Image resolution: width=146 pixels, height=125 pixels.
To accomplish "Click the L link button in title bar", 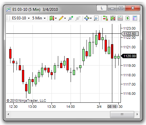I will pyautogui.click(x=101, y=8).
